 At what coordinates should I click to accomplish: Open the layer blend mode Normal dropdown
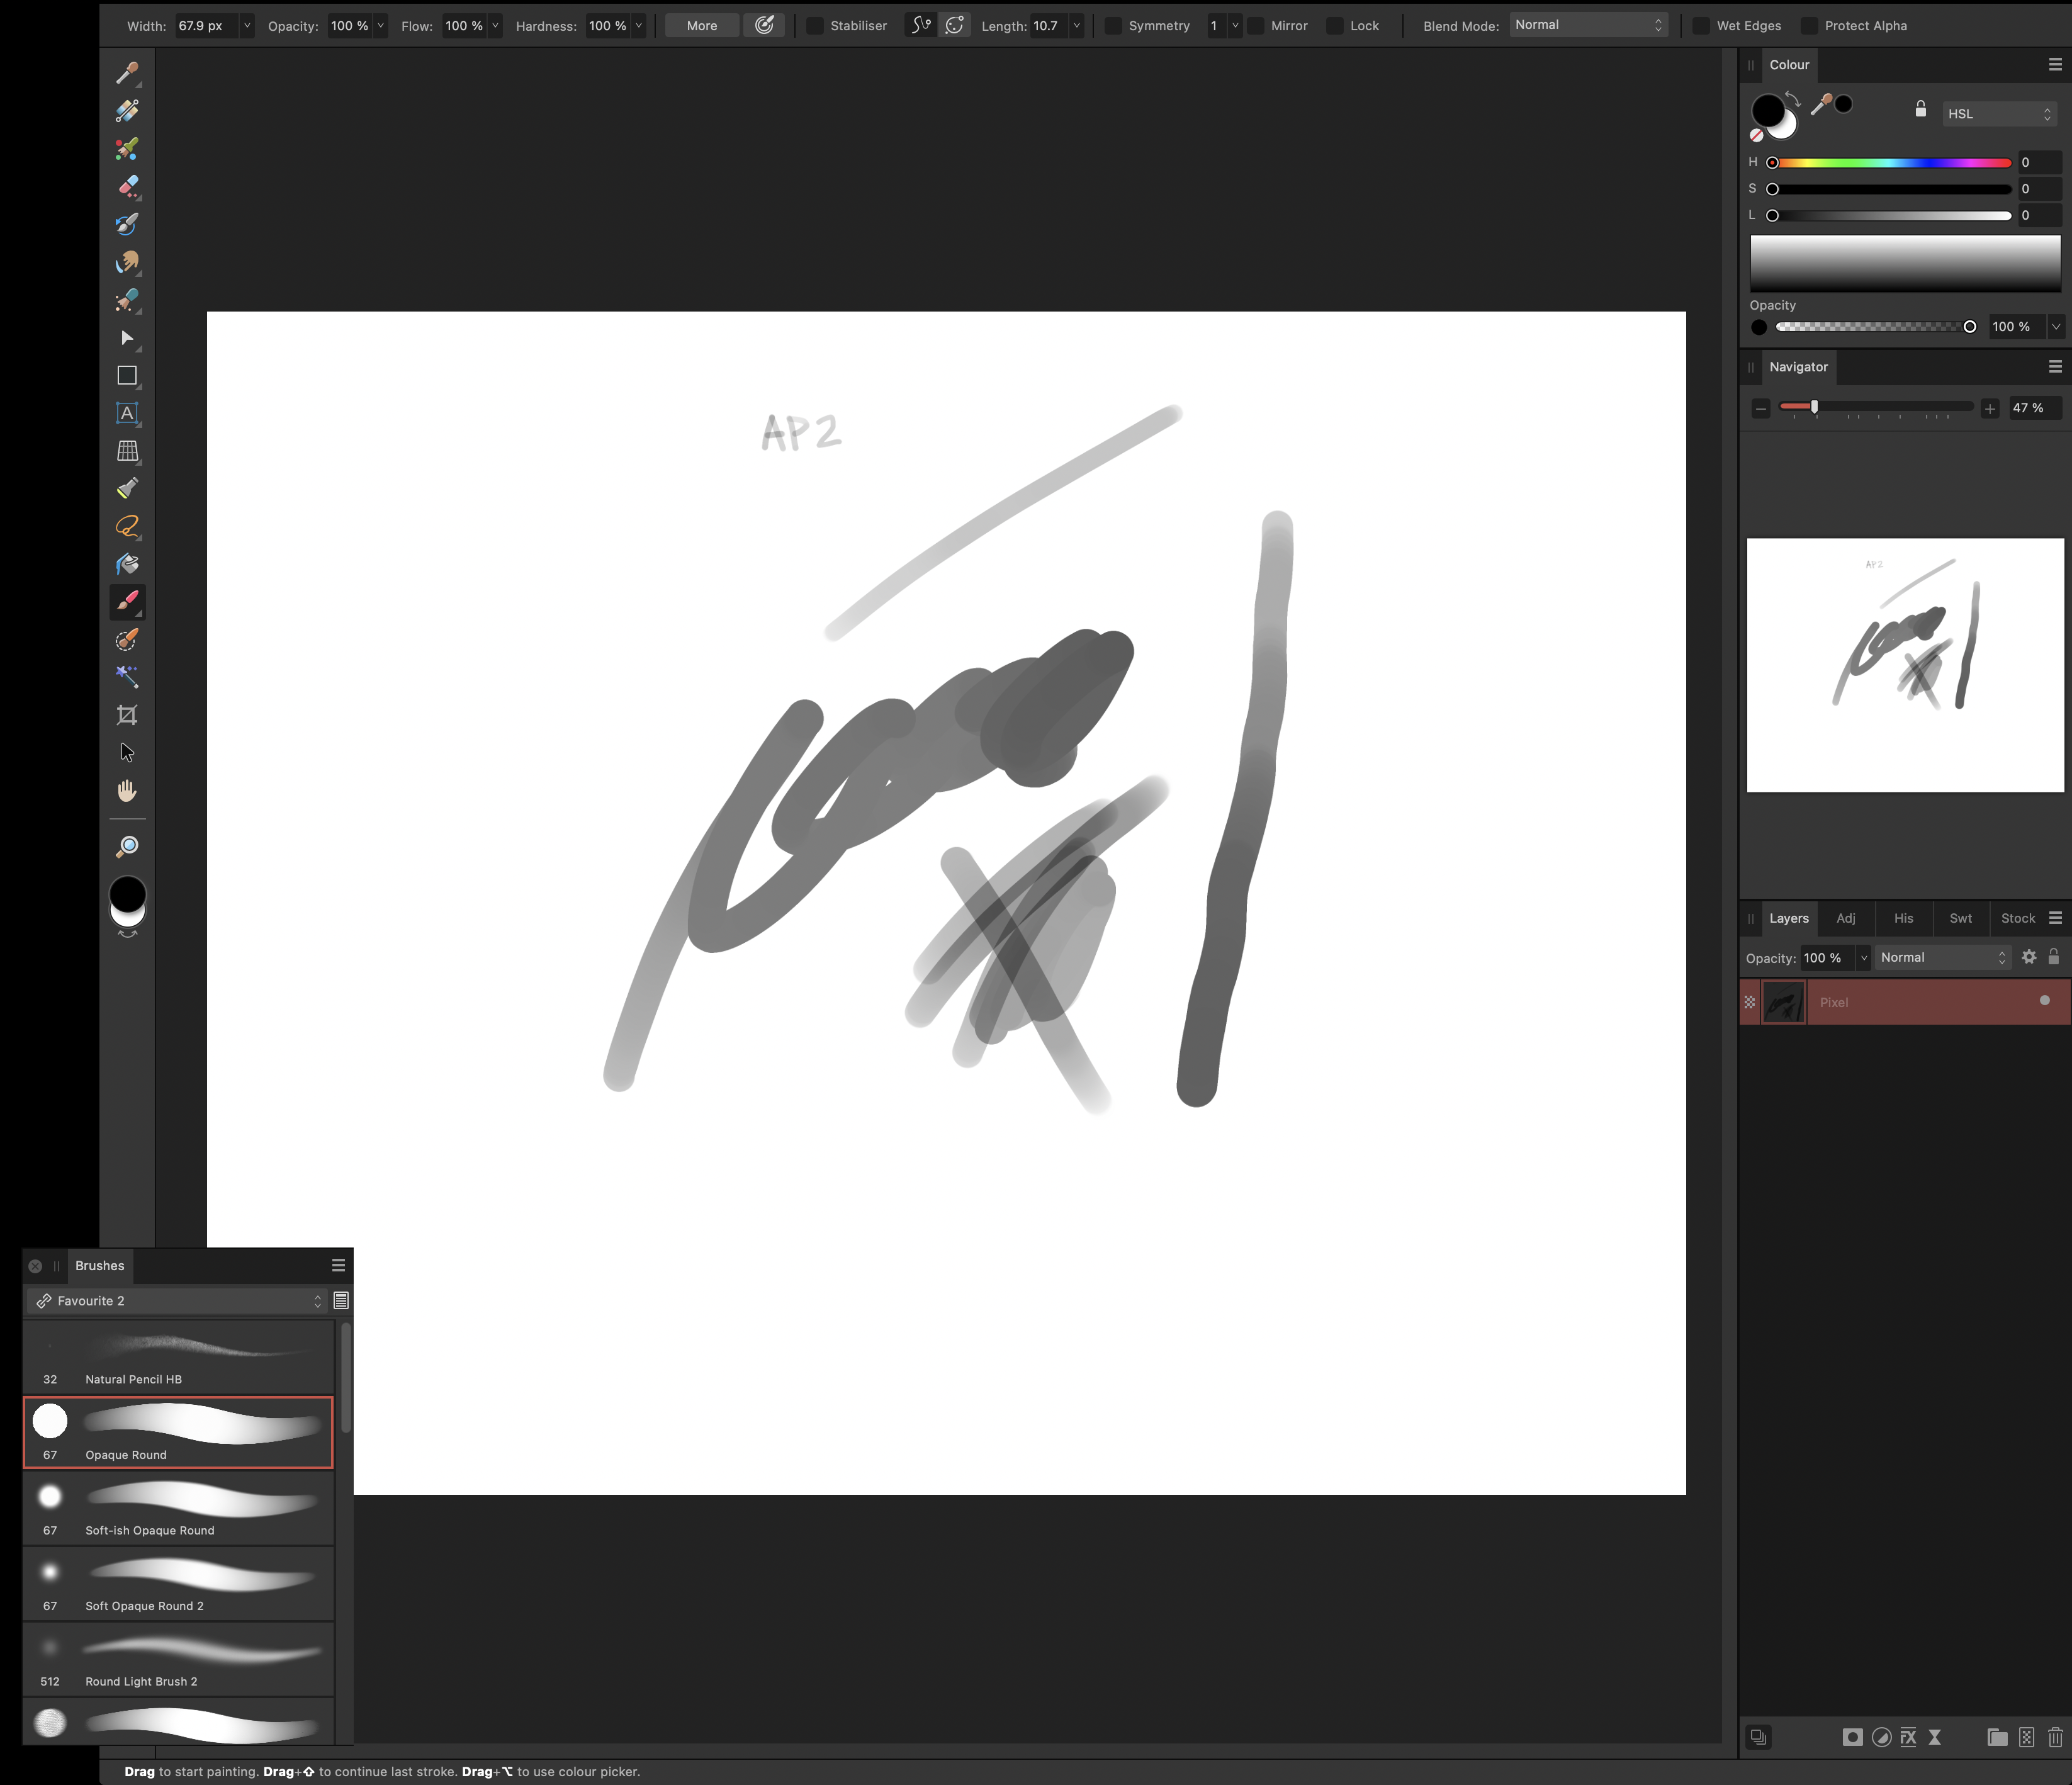pos(1942,957)
